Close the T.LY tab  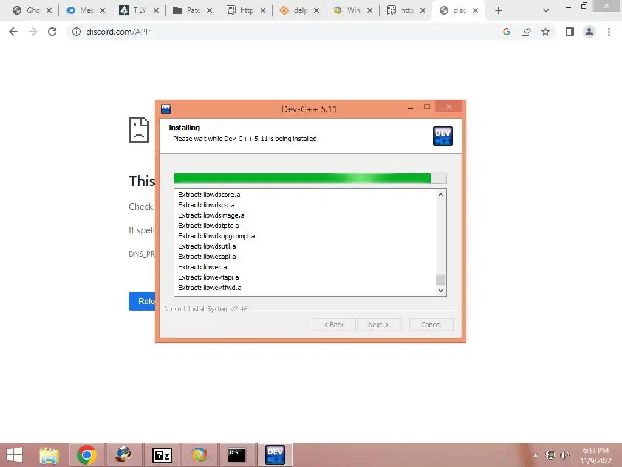(x=156, y=10)
